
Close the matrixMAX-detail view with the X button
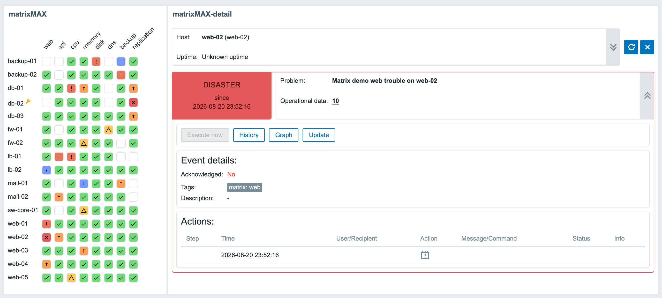[x=647, y=47]
